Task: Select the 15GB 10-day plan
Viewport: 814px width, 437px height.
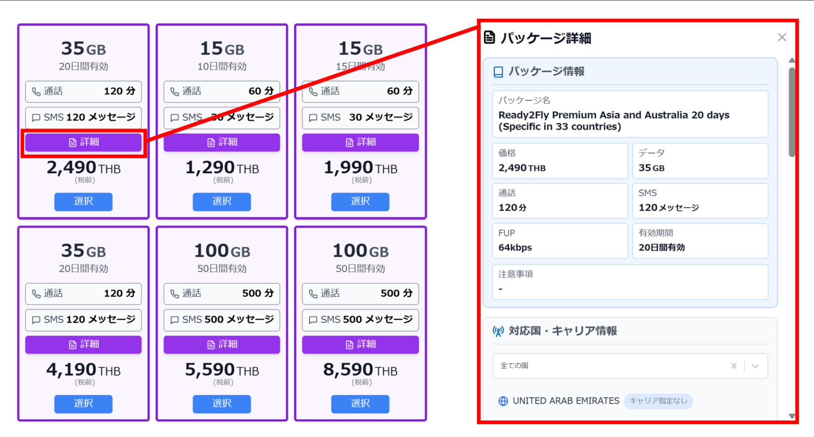Action: point(222,201)
